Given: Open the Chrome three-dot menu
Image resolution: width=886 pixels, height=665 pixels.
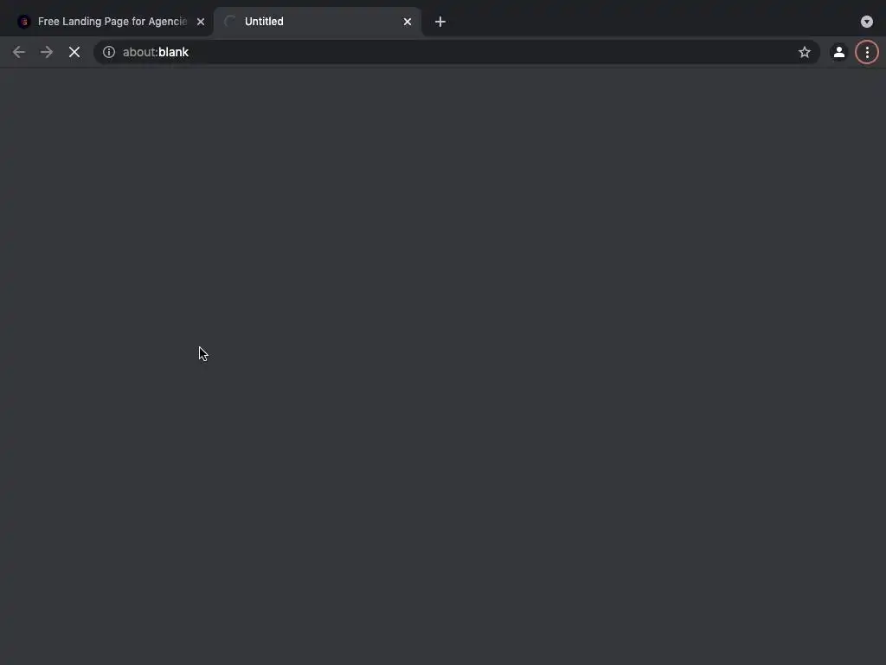Looking at the screenshot, I should [x=867, y=52].
